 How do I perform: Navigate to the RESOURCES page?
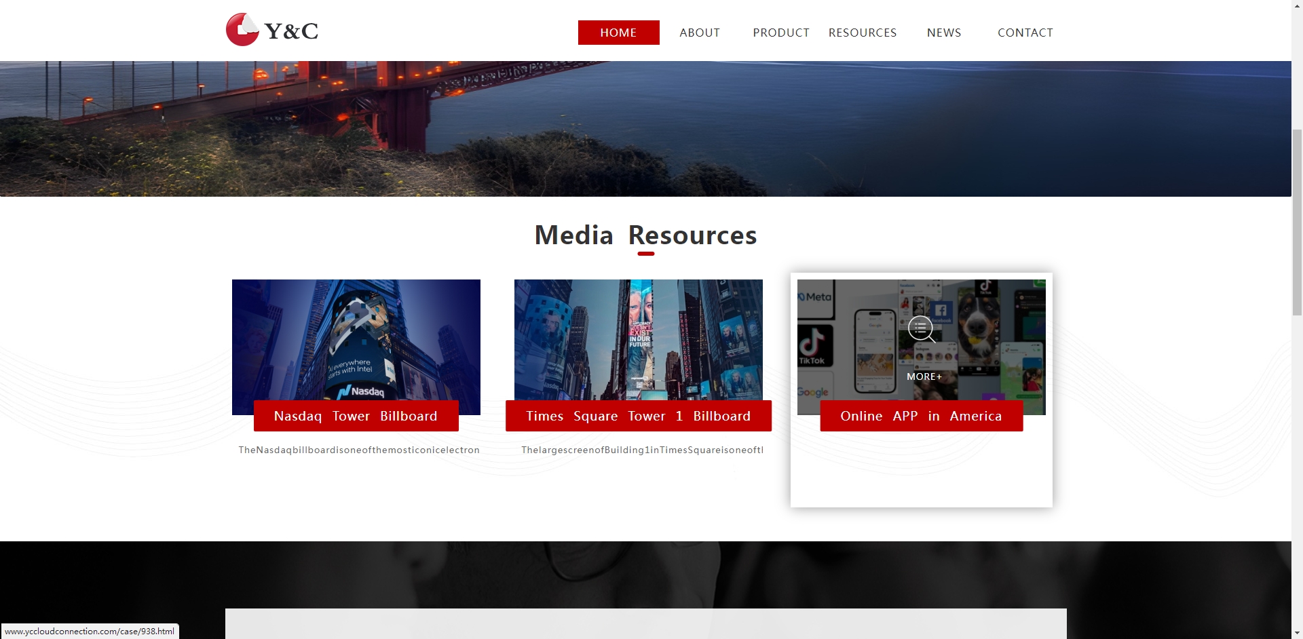pyautogui.click(x=863, y=33)
